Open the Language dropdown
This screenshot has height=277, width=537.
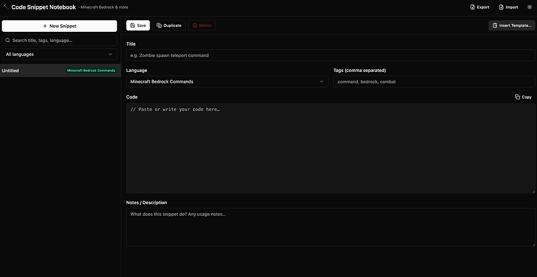tap(227, 82)
